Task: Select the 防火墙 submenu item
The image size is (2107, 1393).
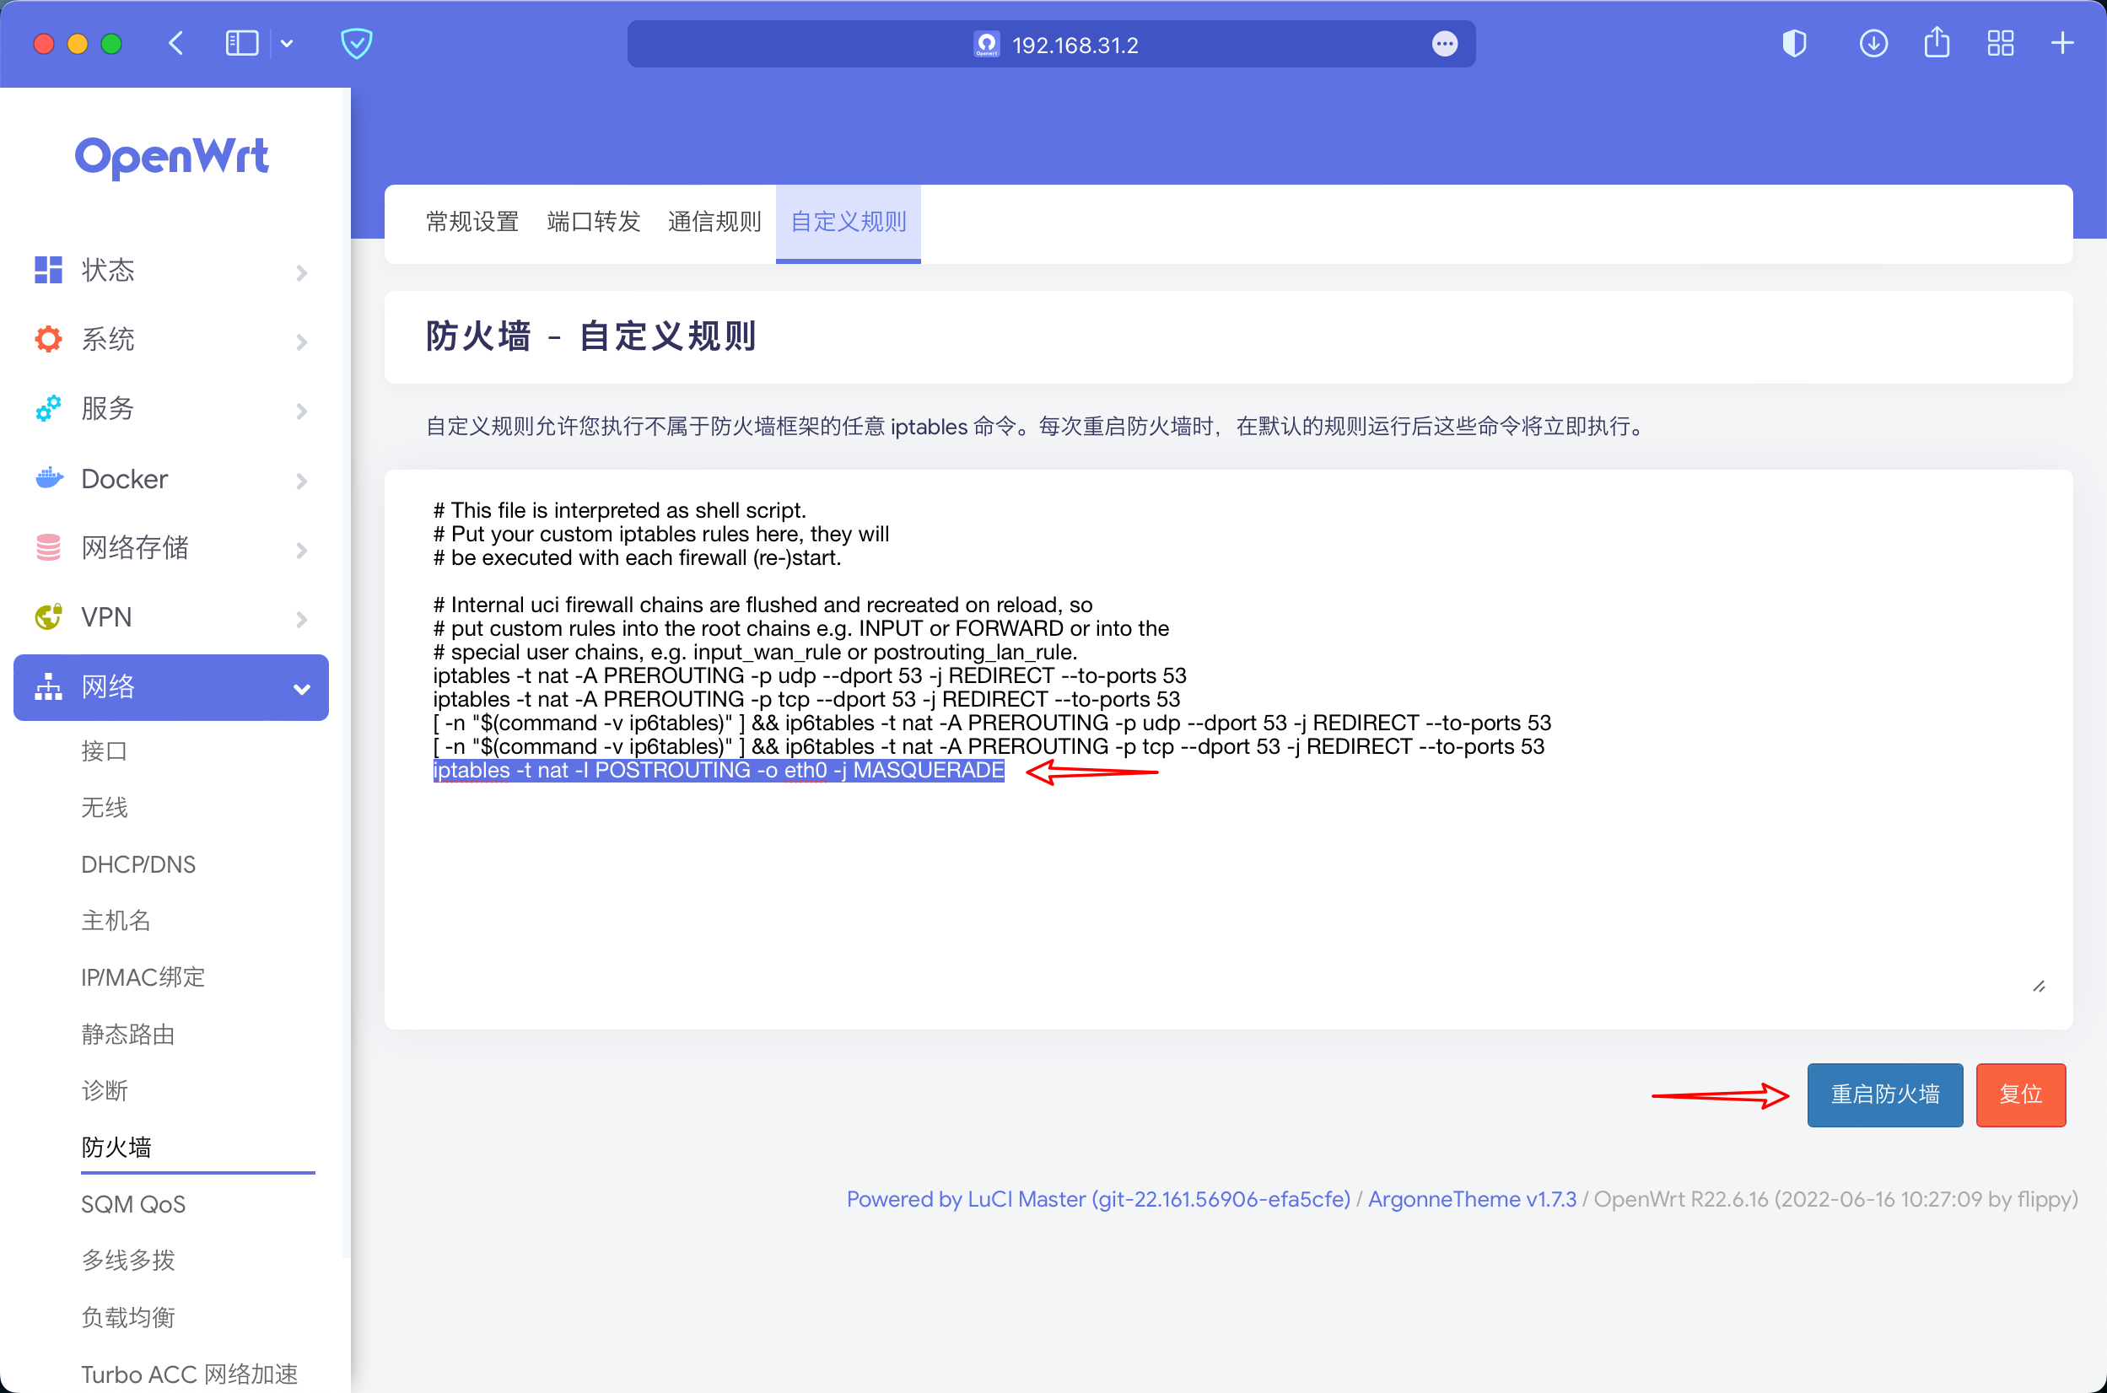Action: coord(116,1147)
